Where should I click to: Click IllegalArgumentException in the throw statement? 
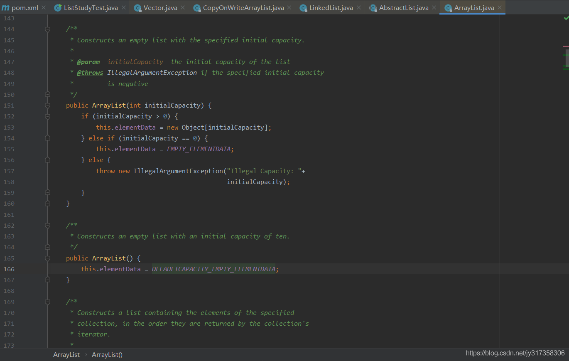(x=178, y=171)
